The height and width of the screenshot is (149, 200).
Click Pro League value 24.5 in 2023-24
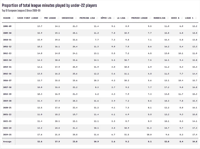point(58,128)
